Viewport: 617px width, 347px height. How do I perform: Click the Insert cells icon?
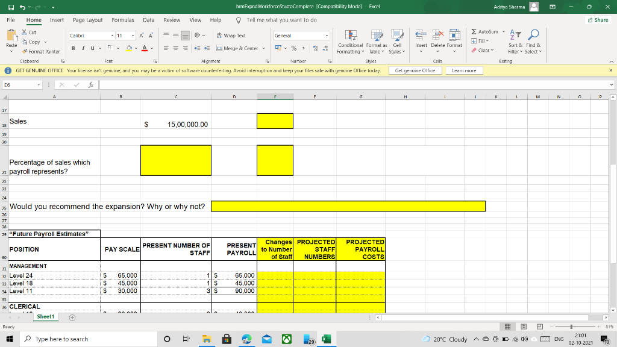click(421, 35)
